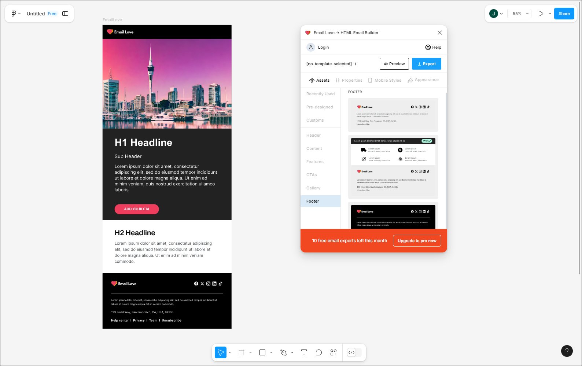Screen dimensions: 582x366
Task: Expand Frame tool options chevron
Action: click(250, 353)
